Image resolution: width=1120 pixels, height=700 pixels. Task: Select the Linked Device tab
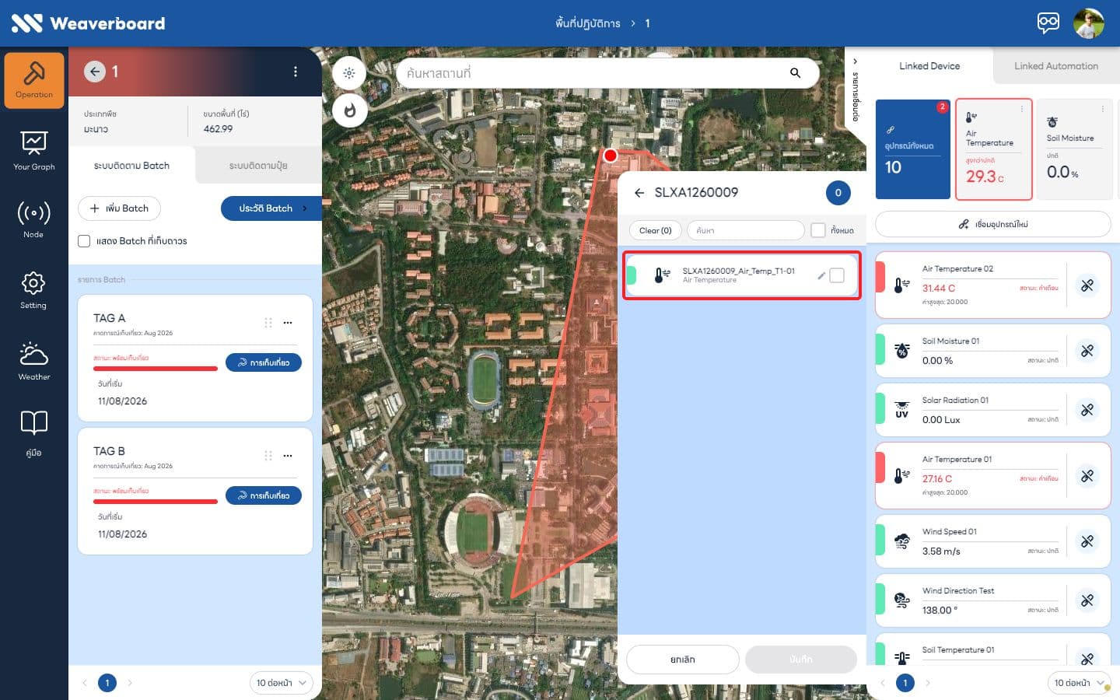pyautogui.click(x=929, y=66)
